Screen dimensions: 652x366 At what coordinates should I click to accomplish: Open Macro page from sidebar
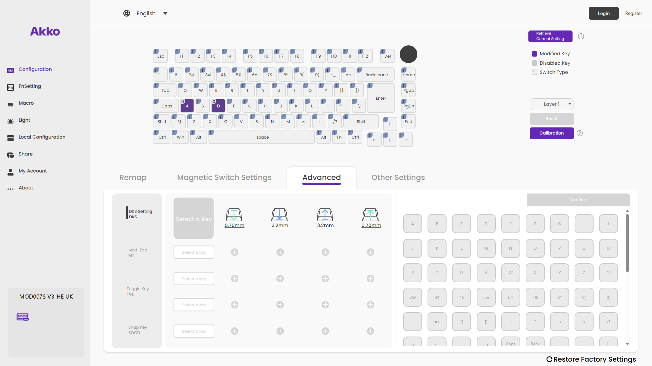[26, 103]
